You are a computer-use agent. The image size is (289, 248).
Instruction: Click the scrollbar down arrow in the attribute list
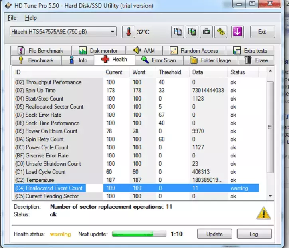coord(270,196)
